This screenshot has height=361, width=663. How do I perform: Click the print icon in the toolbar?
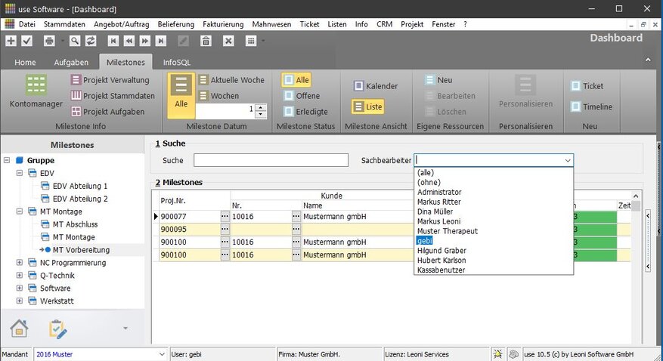click(49, 41)
